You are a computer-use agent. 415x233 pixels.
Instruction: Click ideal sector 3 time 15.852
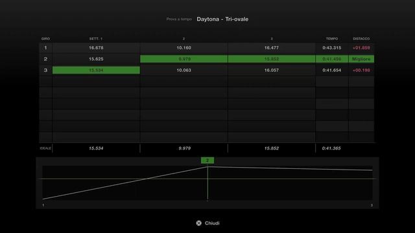tap(271, 148)
